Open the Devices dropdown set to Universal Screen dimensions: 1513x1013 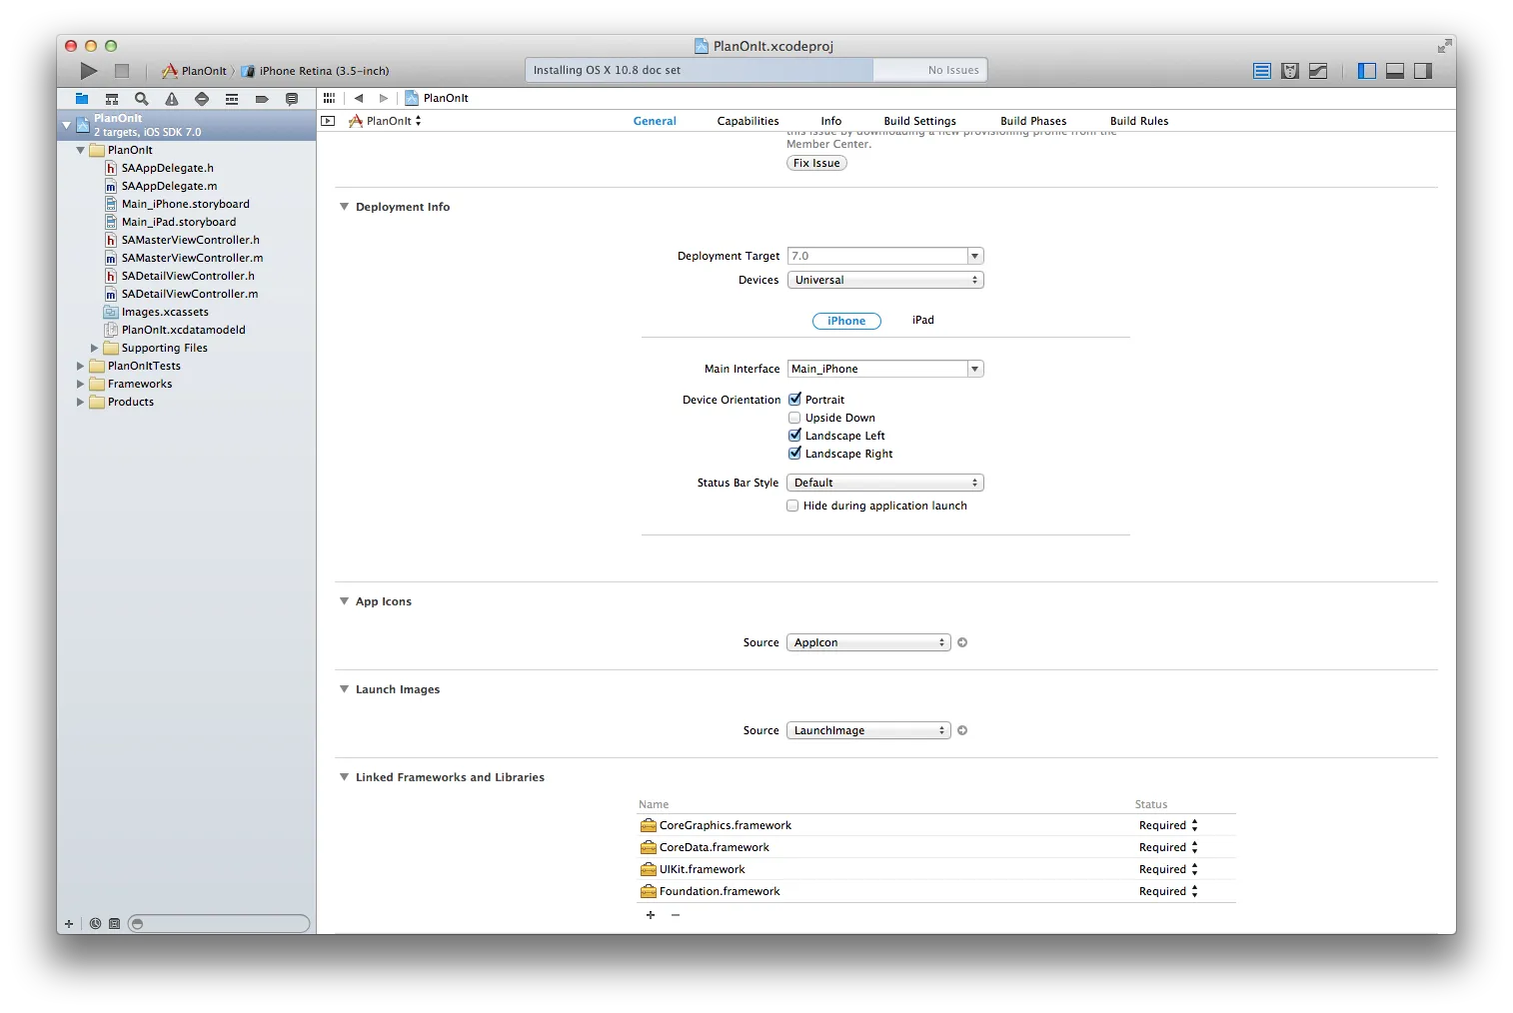tap(885, 280)
